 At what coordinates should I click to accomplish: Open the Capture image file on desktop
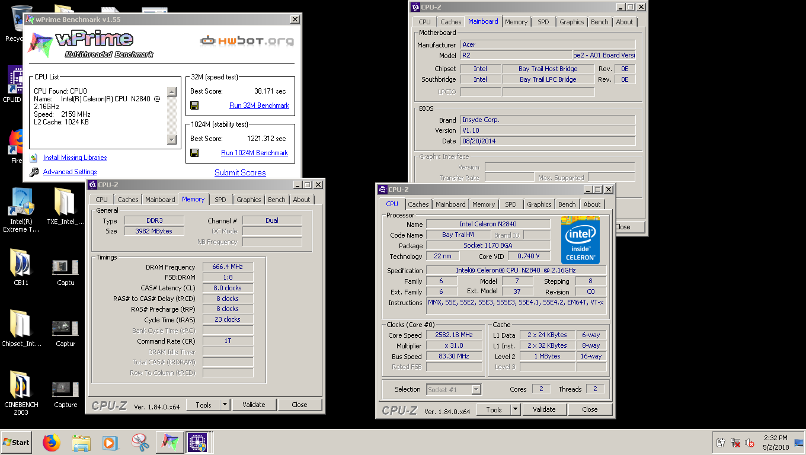pos(65,394)
